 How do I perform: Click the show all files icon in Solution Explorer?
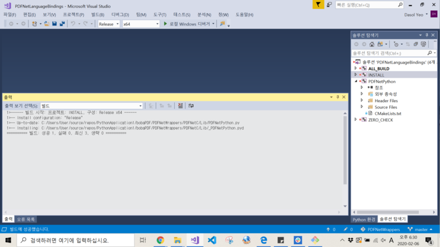pos(423,44)
